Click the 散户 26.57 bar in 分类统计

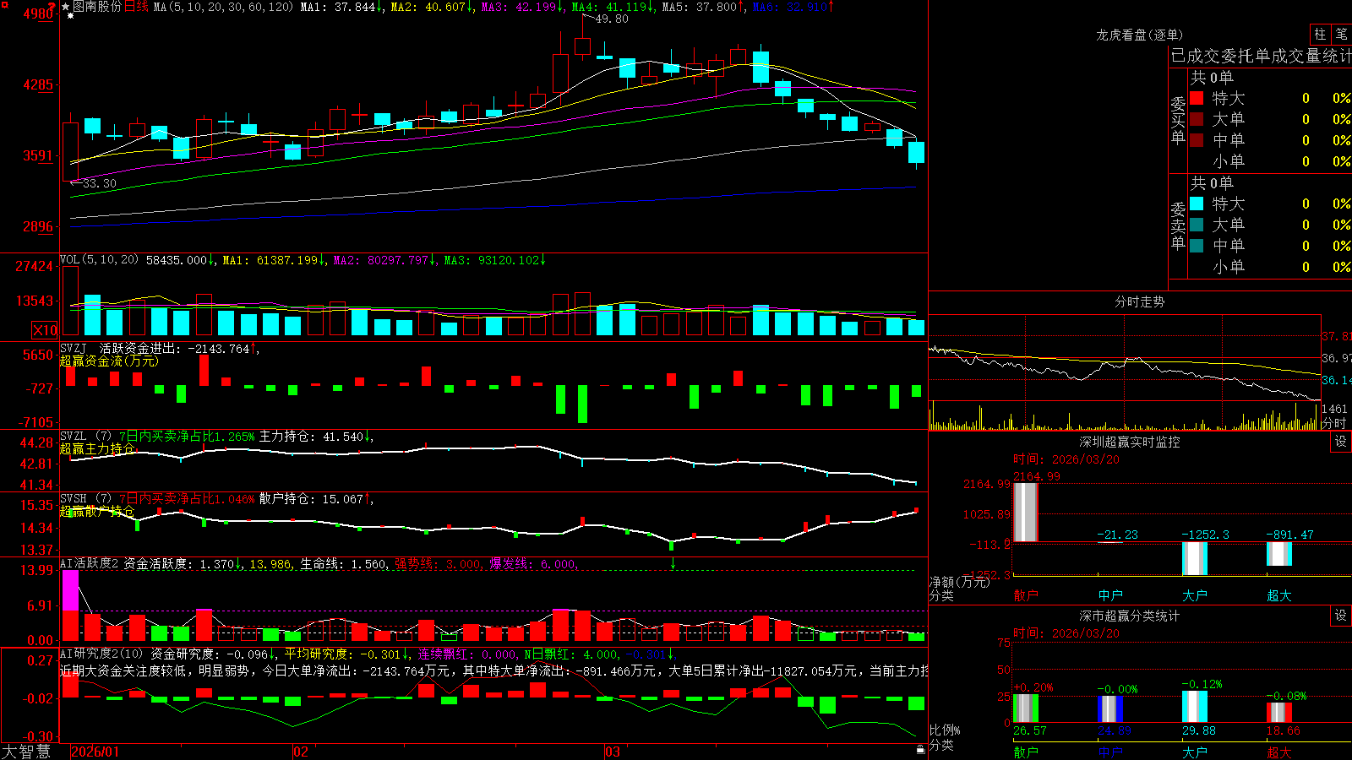(1025, 708)
